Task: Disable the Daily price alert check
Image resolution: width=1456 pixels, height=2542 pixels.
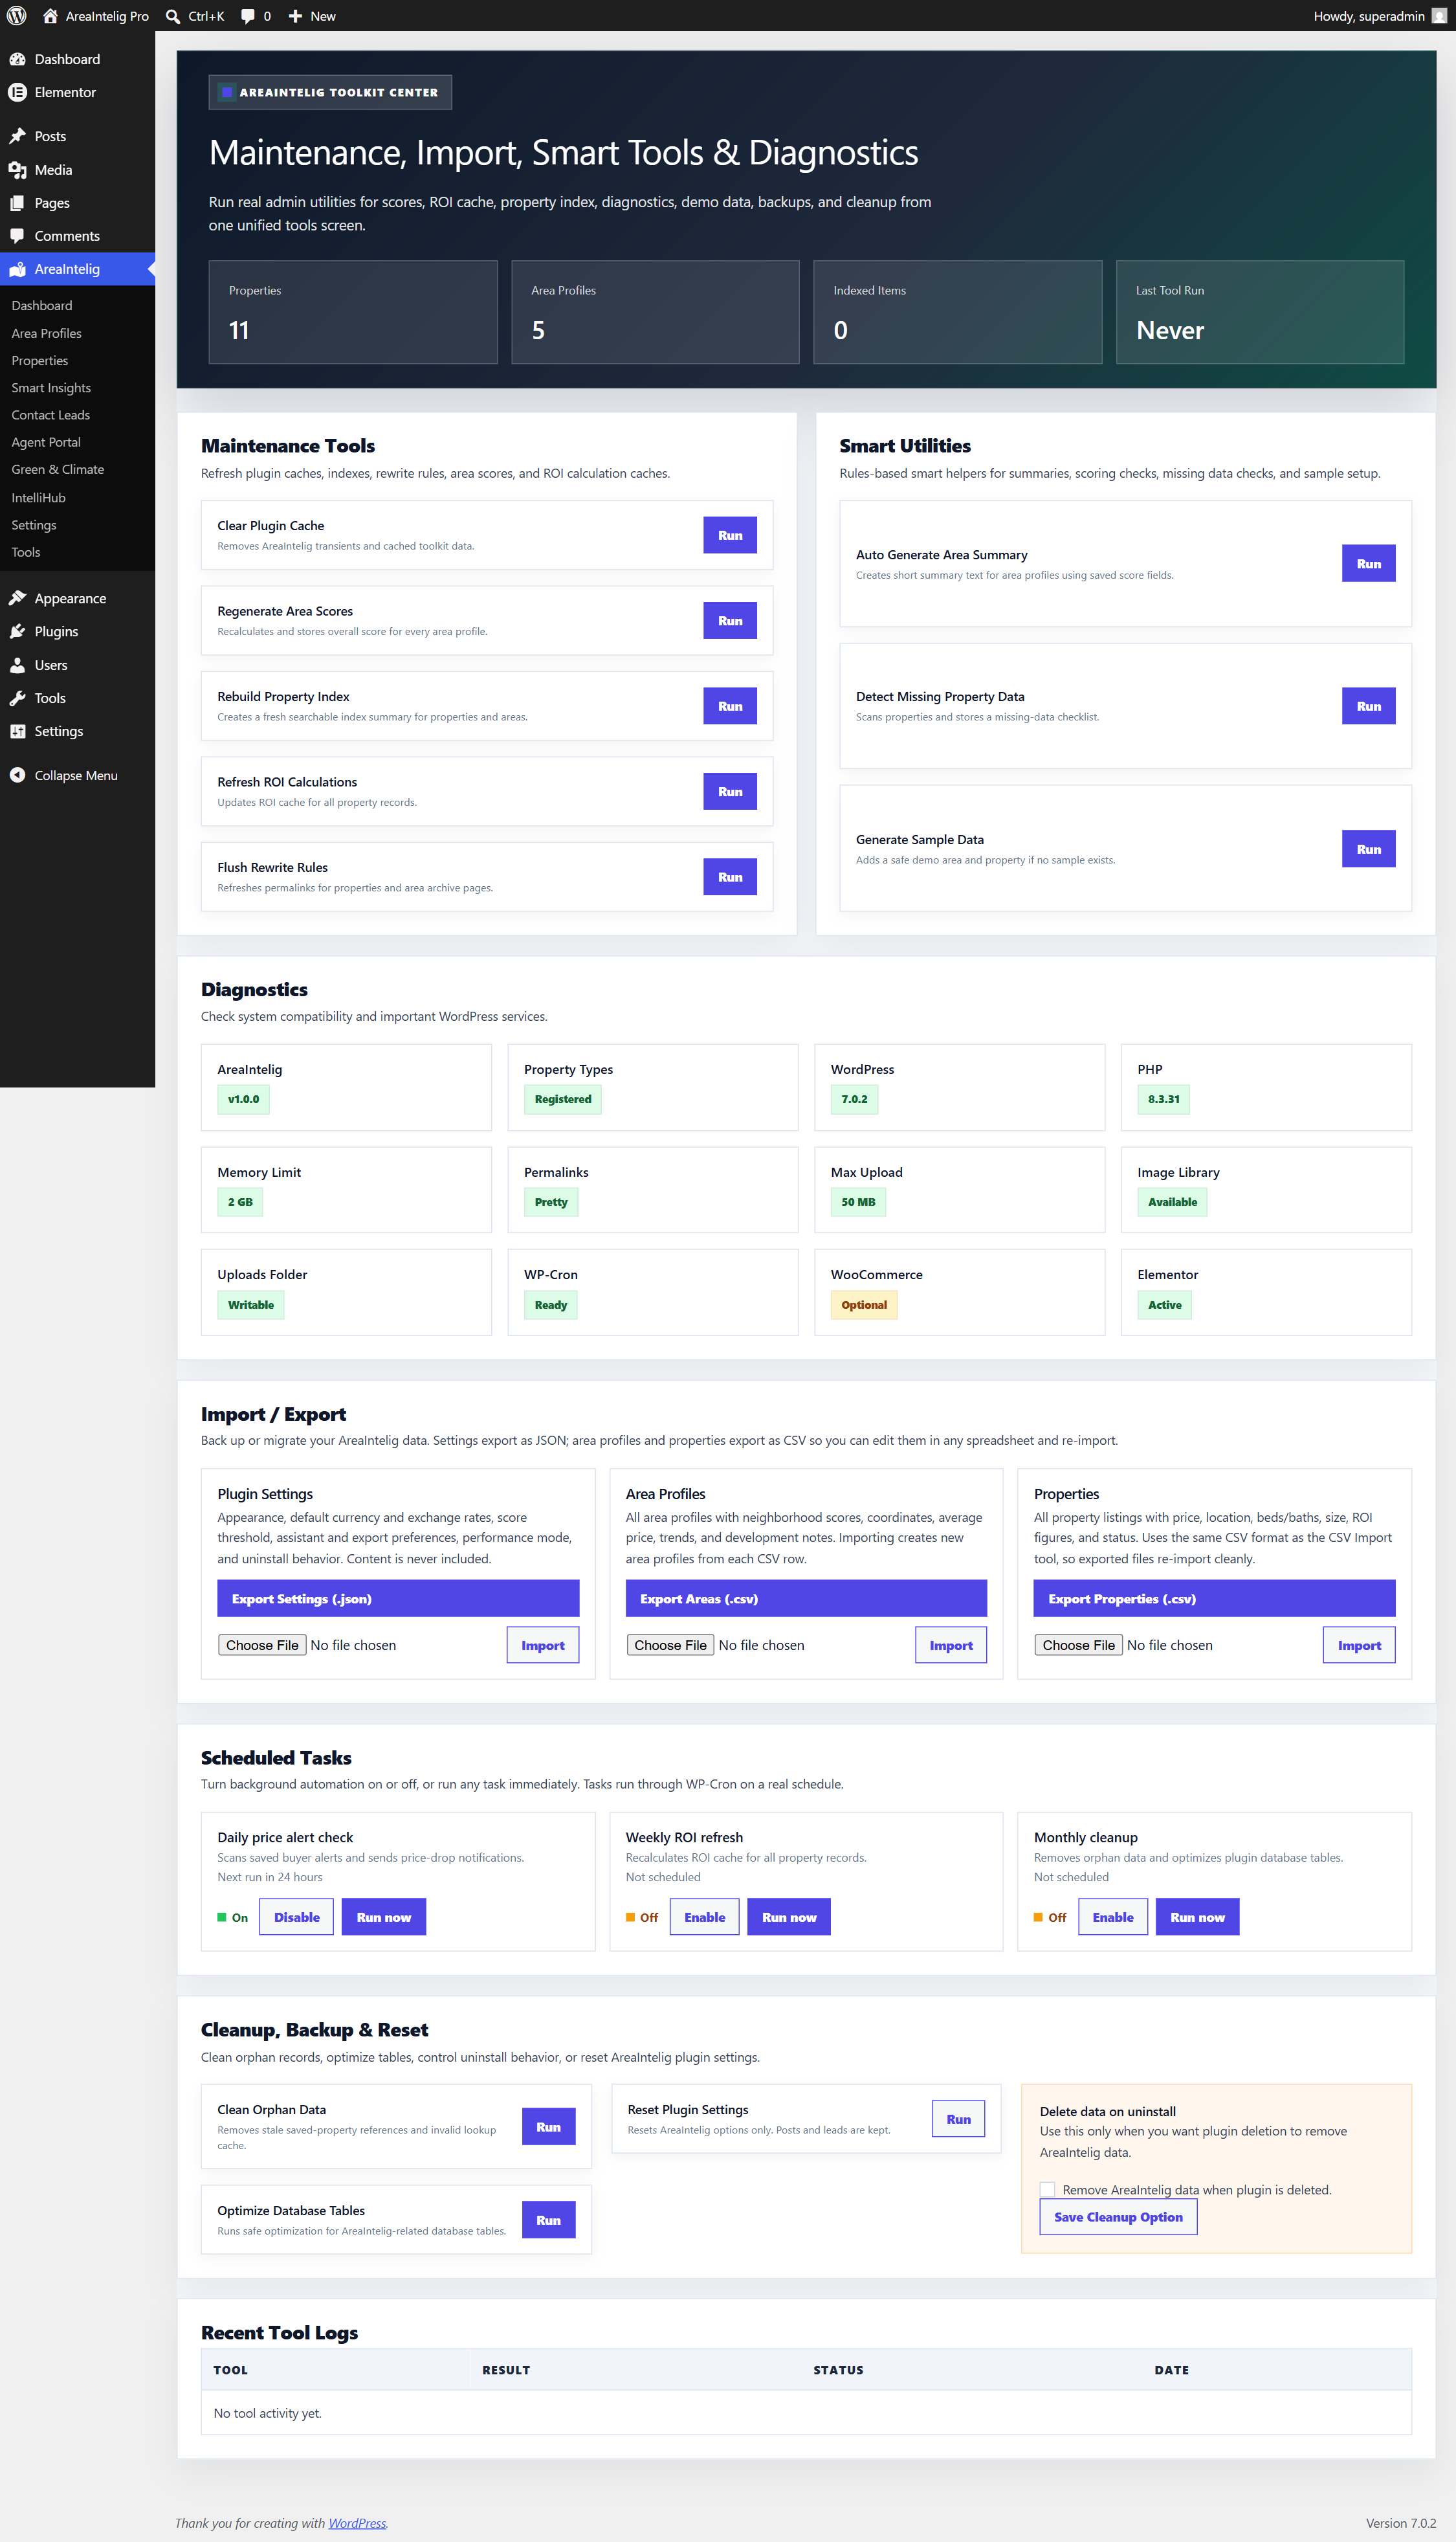Action: coord(297,1916)
